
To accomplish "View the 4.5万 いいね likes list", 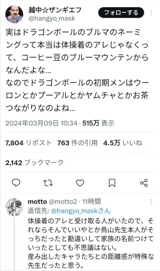I will tap(123, 143).
